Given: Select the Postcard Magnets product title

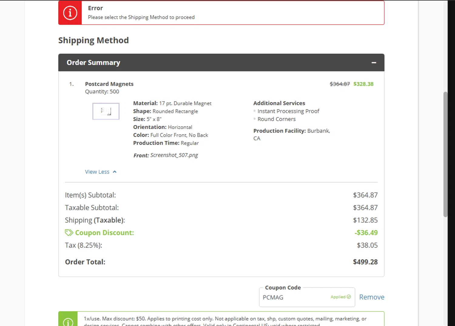Looking at the screenshot, I should click(109, 84).
